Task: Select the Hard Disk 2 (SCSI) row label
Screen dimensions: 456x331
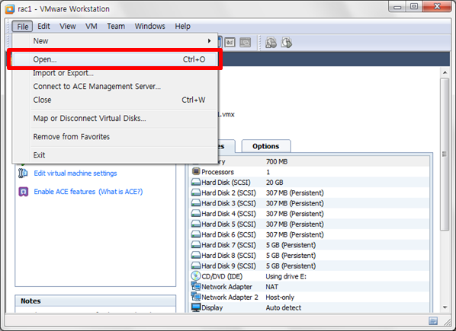Action: click(x=229, y=193)
